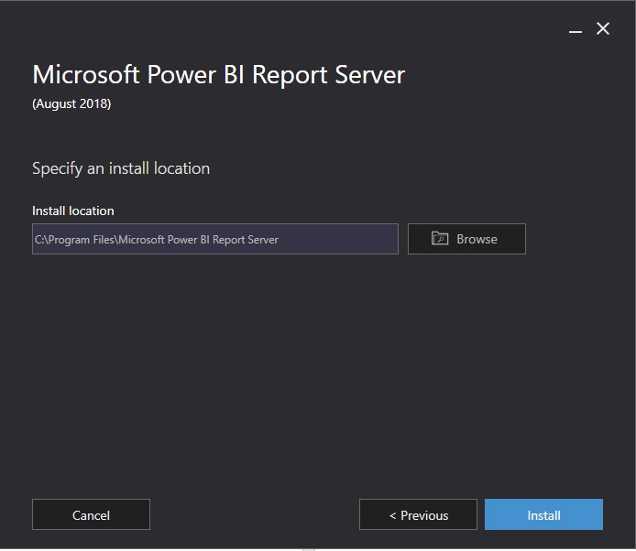Click the 'Microsoft Power BI Report Server' title

click(x=218, y=75)
